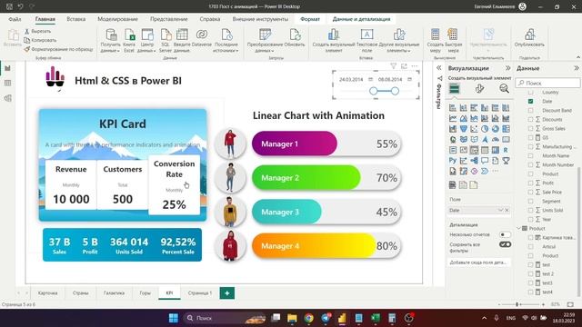Switch to the Формат ribbon tab
Screen dimensions: 582x327
[x=310, y=19]
